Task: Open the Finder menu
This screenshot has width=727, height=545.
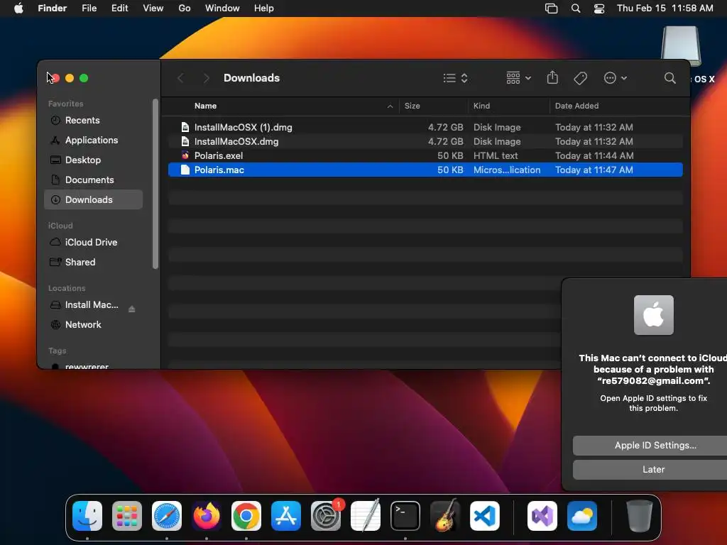Action: pos(52,9)
